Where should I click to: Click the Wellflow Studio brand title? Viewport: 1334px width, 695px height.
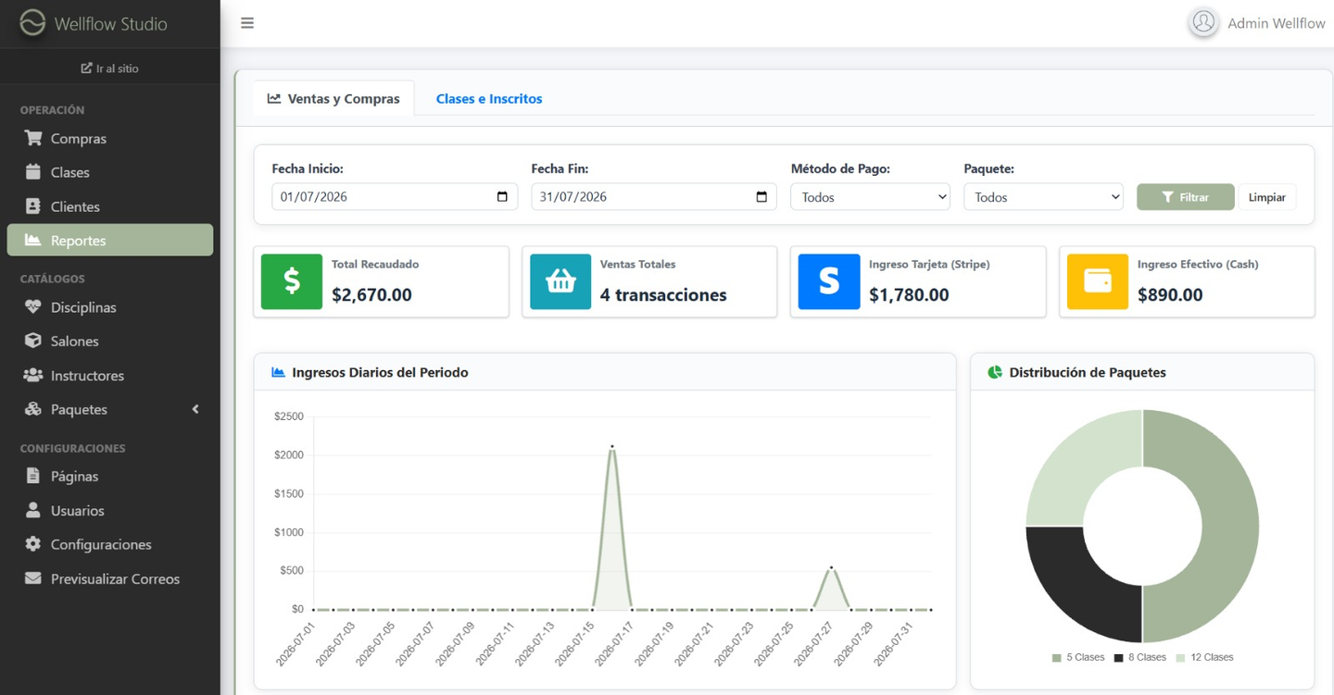(x=111, y=24)
